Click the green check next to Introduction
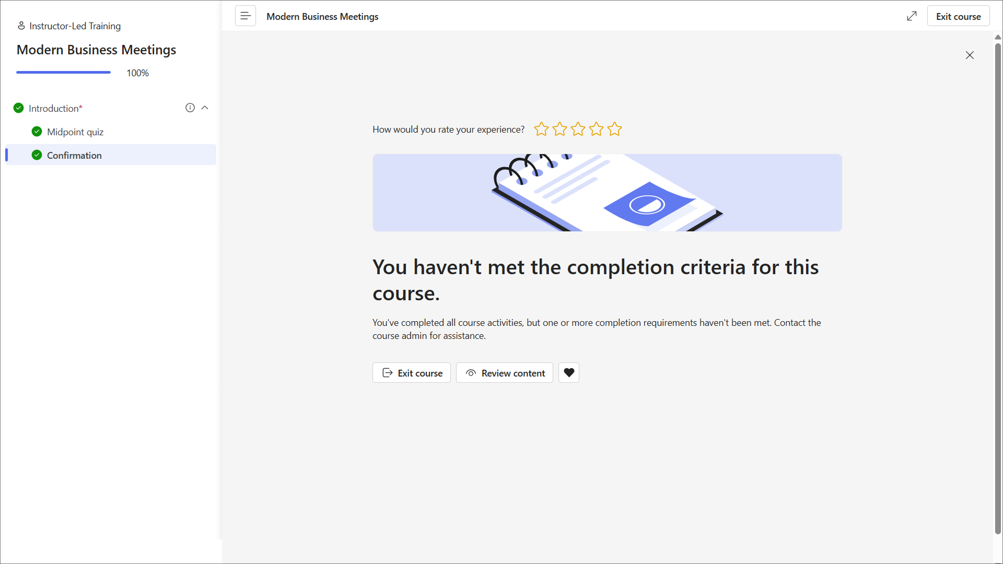This screenshot has width=1003, height=564. (x=19, y=108)
